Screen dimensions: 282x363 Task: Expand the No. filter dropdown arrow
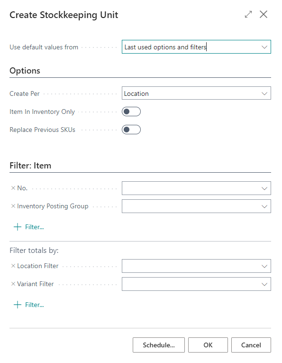click(x=264, y=188)
